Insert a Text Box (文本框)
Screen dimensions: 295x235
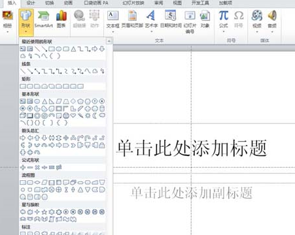click(x=113, y=22)
